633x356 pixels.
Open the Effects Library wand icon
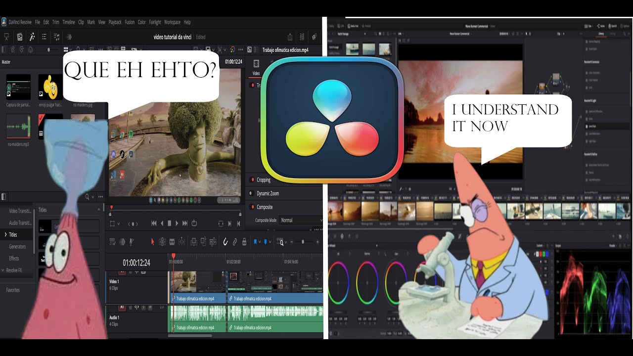point(32,37)
